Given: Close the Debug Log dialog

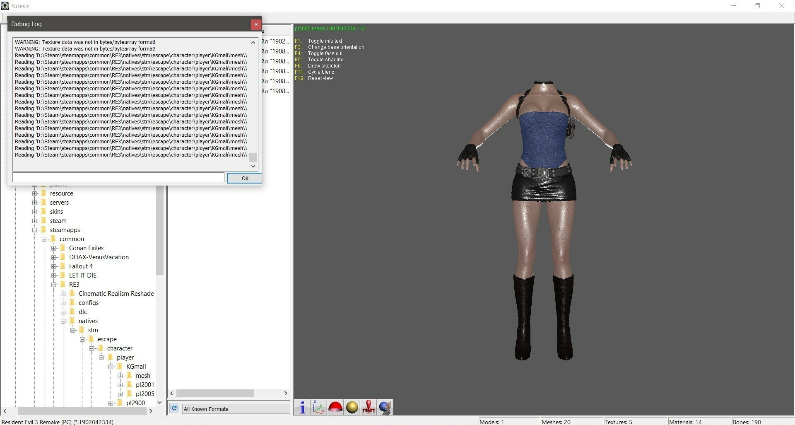Looking at the screenshot, I should pos(256,24).
